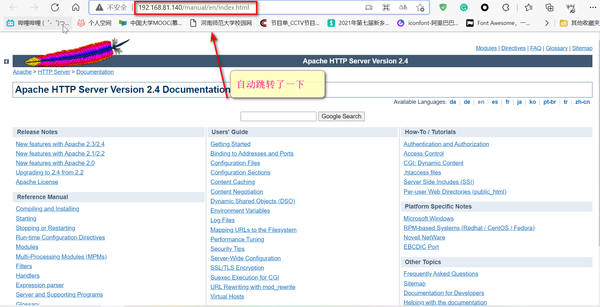Open the Apache License link
The width and height of the screenshot is (600, 307).
(x=37, y=182)
